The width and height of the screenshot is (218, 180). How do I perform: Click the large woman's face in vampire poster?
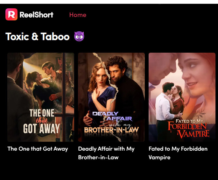tap(195, 74)
